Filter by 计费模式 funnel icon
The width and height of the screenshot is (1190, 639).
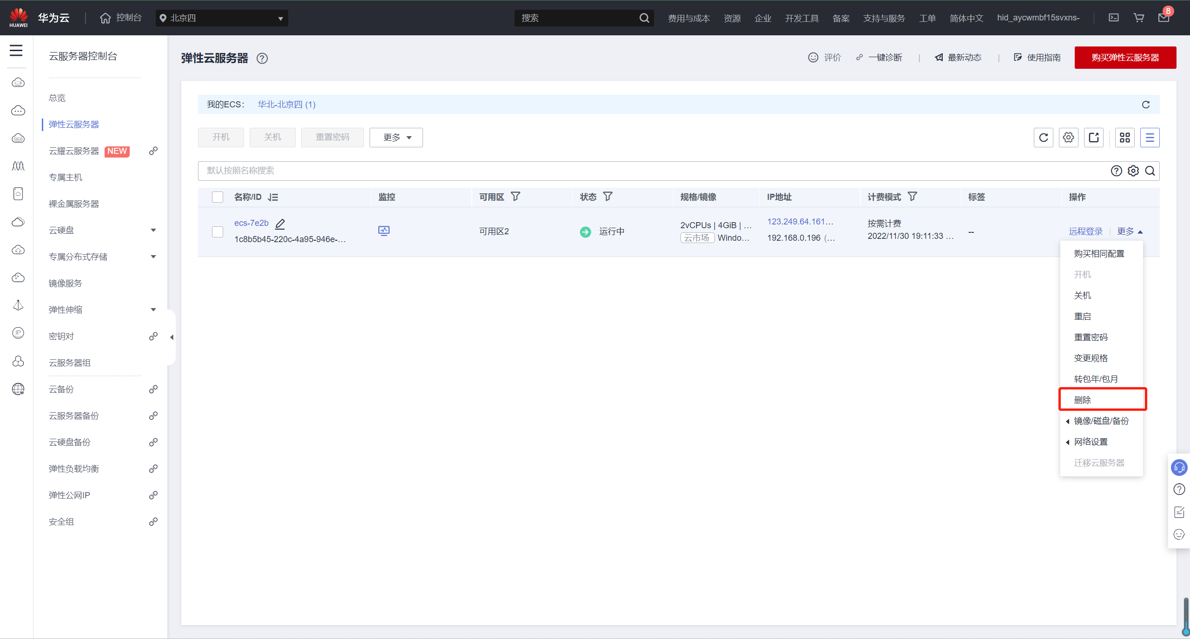point(912,197)
